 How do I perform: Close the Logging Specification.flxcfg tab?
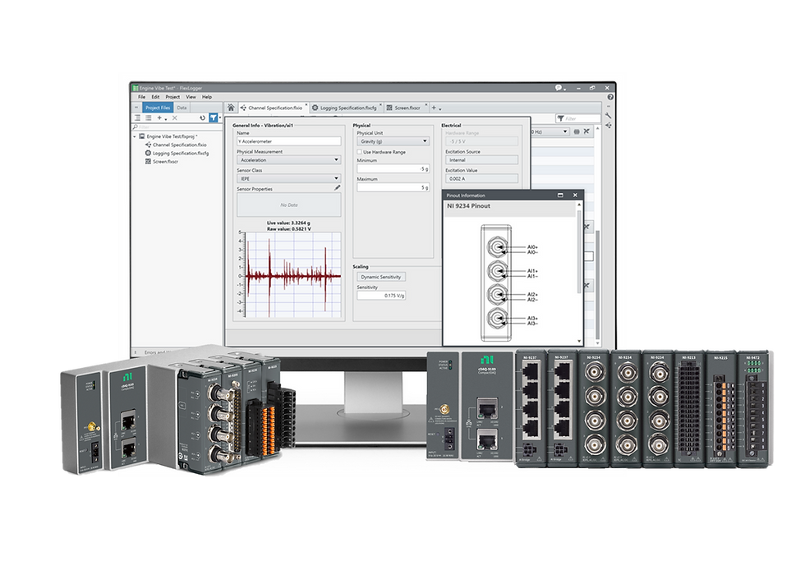click(380, 104)
